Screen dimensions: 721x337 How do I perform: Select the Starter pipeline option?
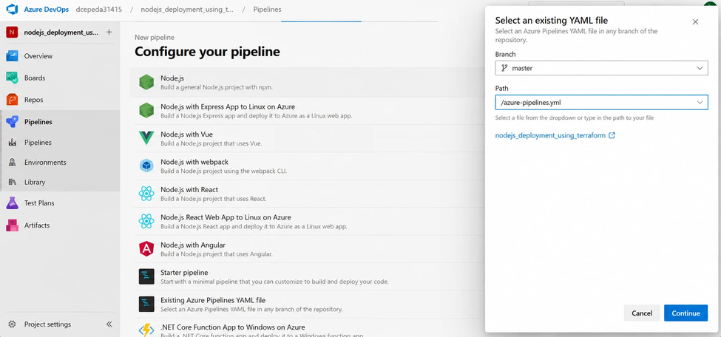point(307,276)
